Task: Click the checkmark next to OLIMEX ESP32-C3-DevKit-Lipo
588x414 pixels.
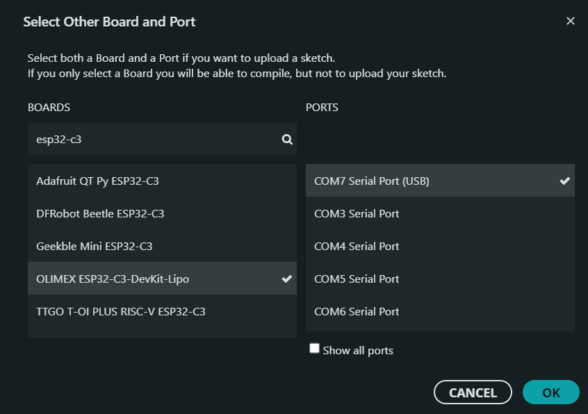Action: [x=286, y=279]
